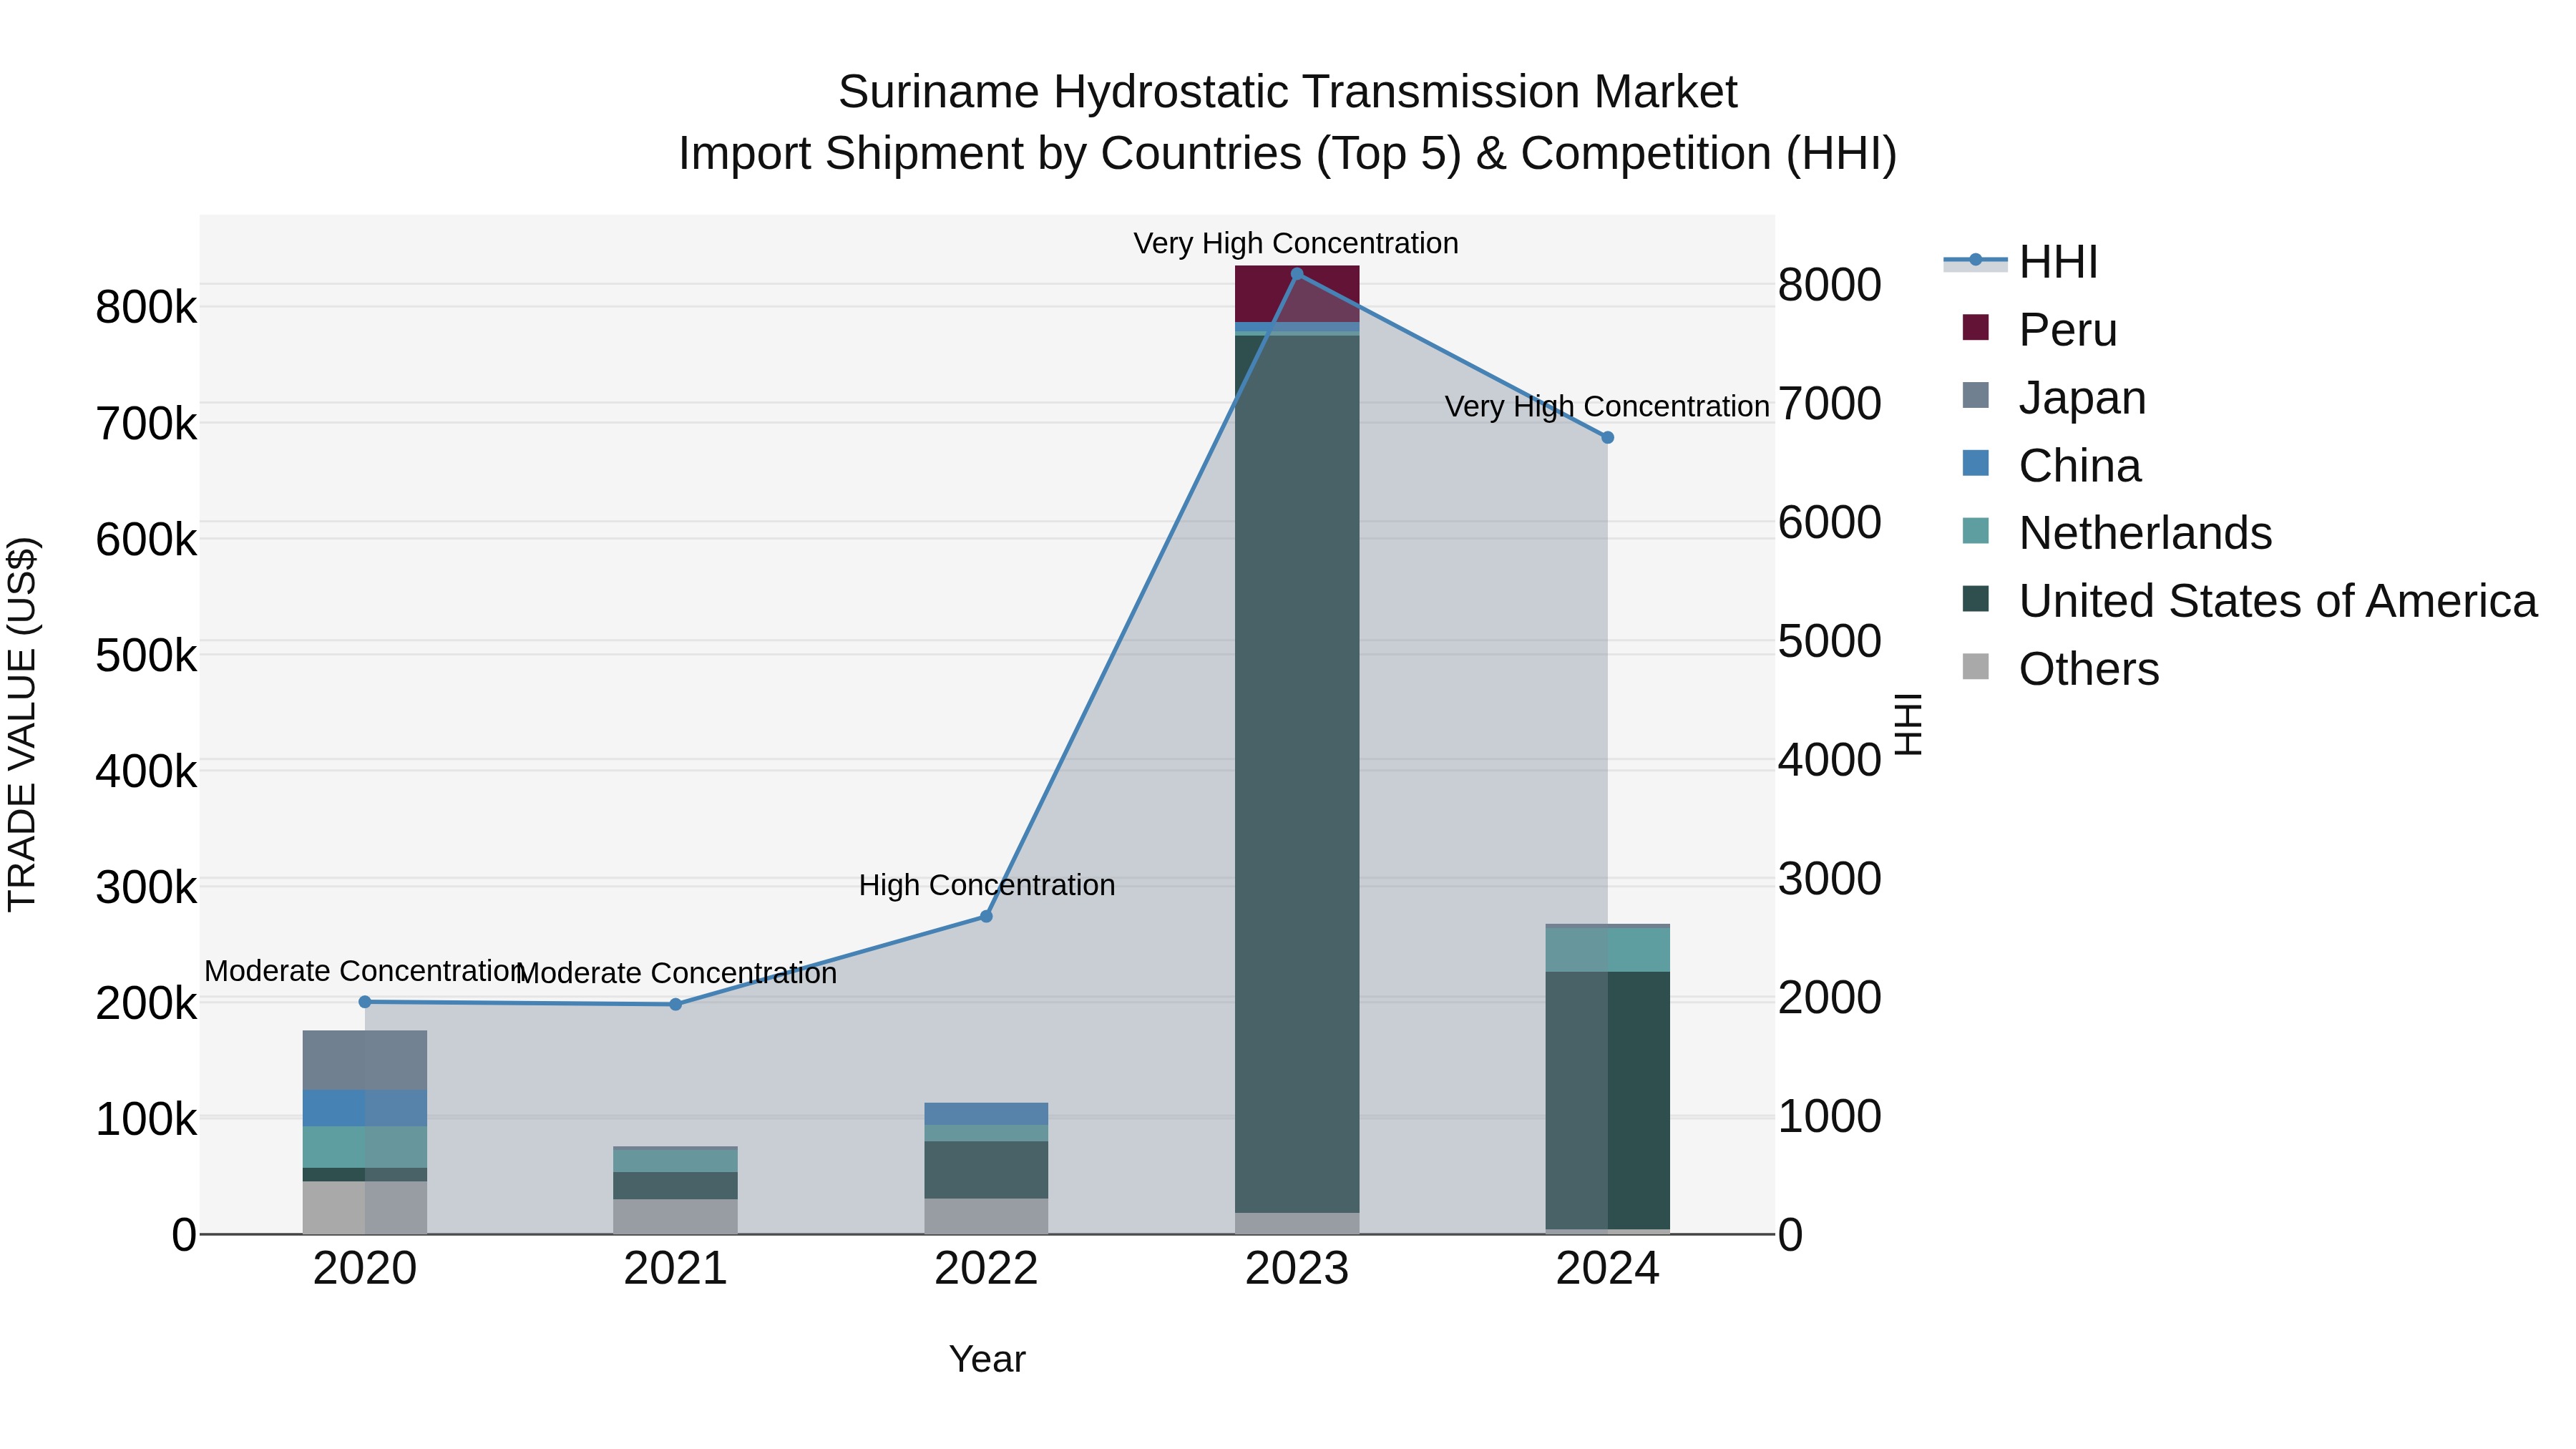
Task: Click the '300k' left axis tick label
Action: point(146,887)
